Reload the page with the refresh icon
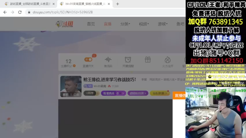Viewport: 246px width, 138px height. [x=20, y=12]
